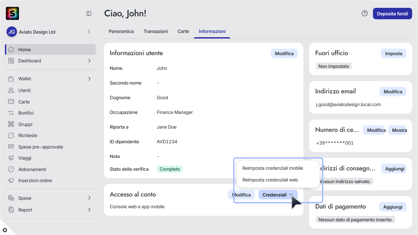The height and width of the screenshot is (235, 418).
Task: Click the Bonifici transfer arrows icon
Action: (11, 113)
